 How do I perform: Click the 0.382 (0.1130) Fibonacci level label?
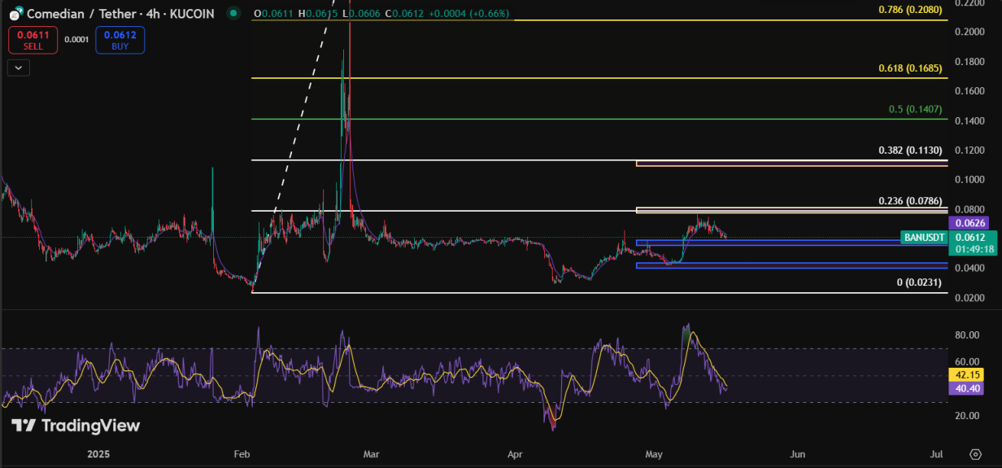(913, 151)
